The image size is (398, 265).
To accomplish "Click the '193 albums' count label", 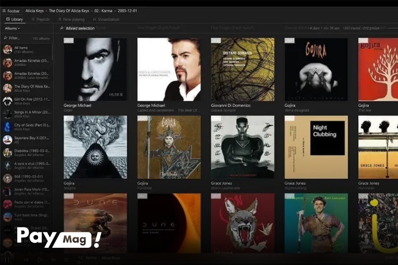I will [41, 38].
